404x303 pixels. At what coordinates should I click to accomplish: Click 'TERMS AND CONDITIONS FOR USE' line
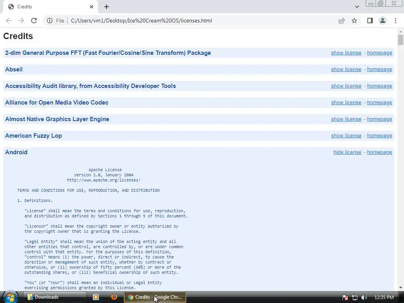(88, 191)
